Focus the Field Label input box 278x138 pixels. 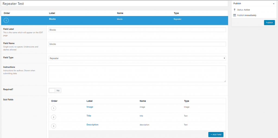coord(137,30)
